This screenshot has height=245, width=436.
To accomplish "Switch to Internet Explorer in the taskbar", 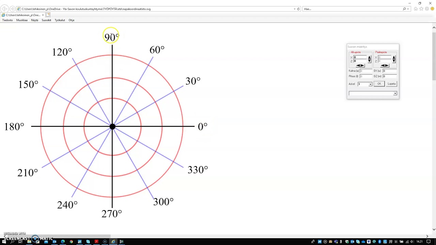I will point(113,242).
